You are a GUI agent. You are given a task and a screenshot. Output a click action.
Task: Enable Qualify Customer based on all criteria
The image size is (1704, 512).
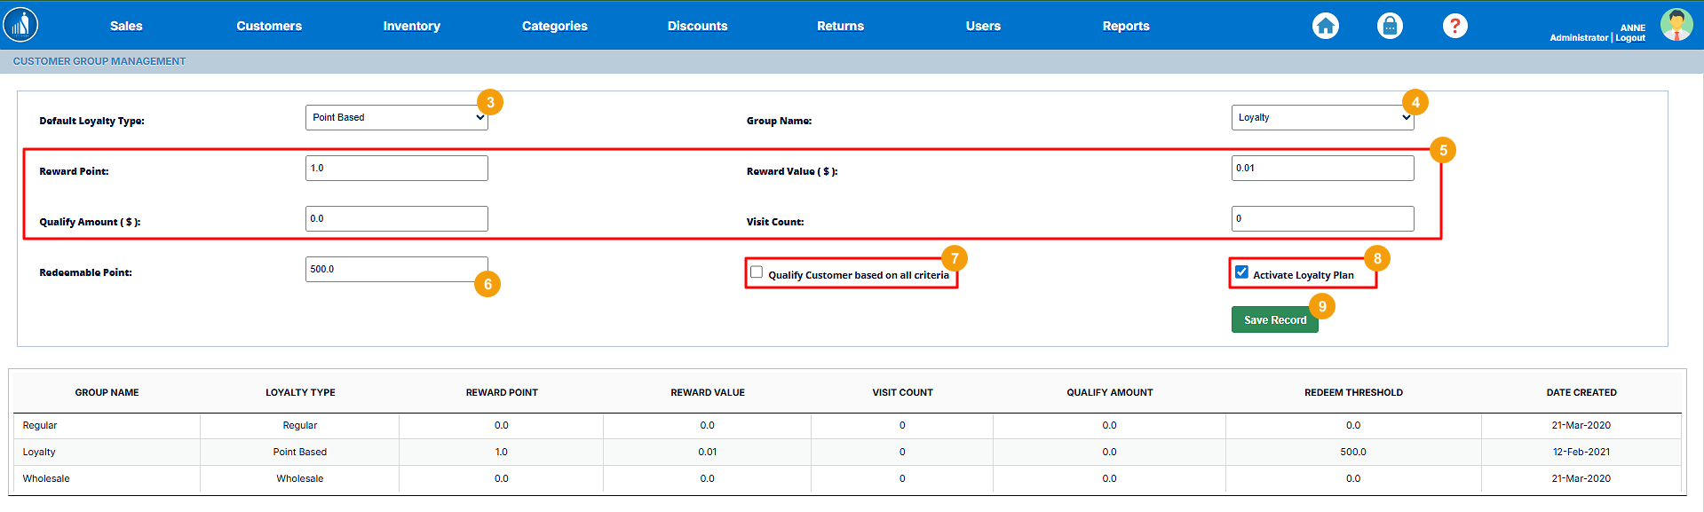(757, 272)
